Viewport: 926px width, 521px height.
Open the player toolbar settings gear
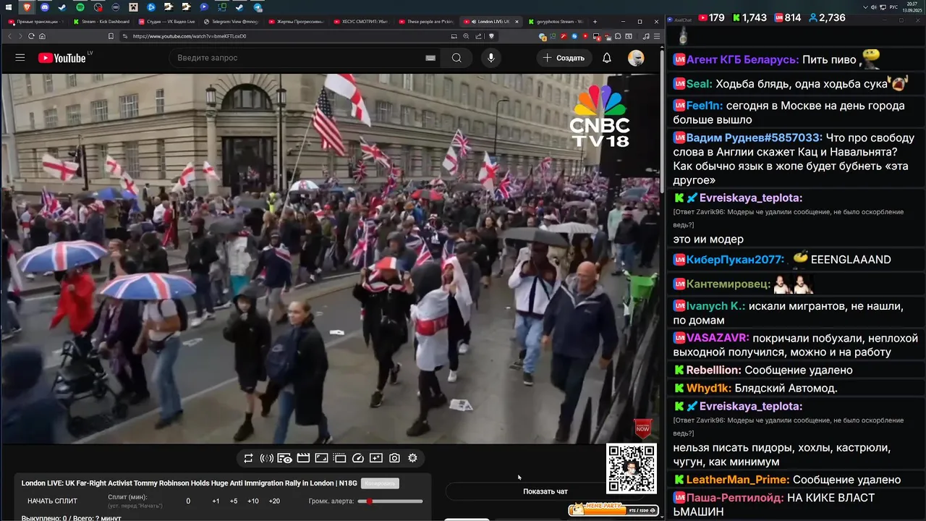(412, 458)
